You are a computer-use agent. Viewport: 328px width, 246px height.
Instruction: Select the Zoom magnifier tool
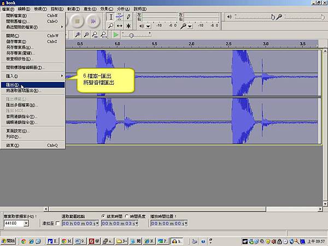click(x=110, y=26)
